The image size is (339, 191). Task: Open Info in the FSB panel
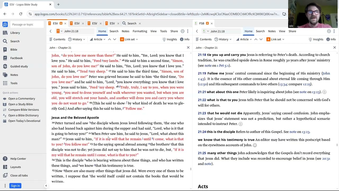[x=331, y=39]
